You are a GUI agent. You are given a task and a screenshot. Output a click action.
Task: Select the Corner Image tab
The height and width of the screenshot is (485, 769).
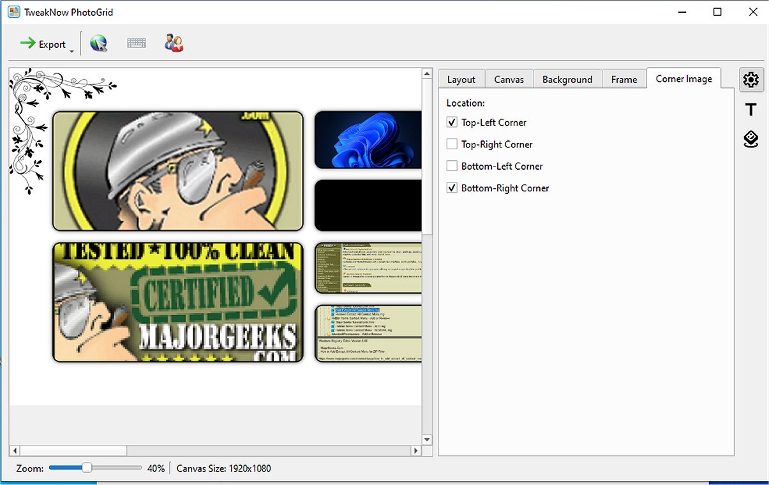click(683, 78)
